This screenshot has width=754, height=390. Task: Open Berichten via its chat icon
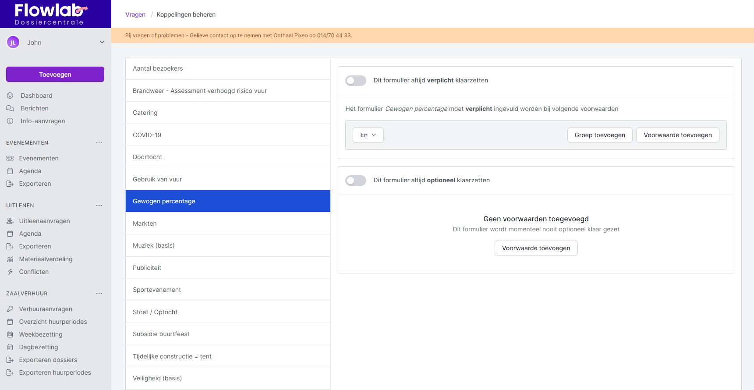(10, 108)
